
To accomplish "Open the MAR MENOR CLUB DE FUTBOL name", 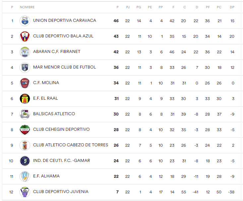I will pos(65,67).
